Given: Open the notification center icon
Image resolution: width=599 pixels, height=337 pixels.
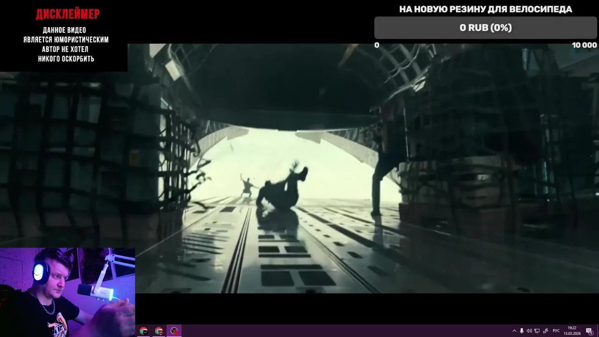Looking at the screenshot, I should pyautogui.click(x=589, y=331).
